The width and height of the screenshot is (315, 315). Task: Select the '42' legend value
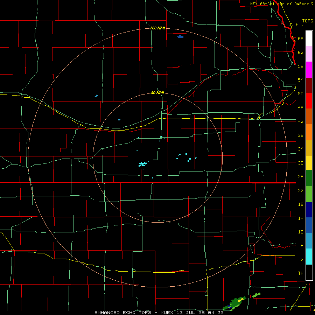301,121
